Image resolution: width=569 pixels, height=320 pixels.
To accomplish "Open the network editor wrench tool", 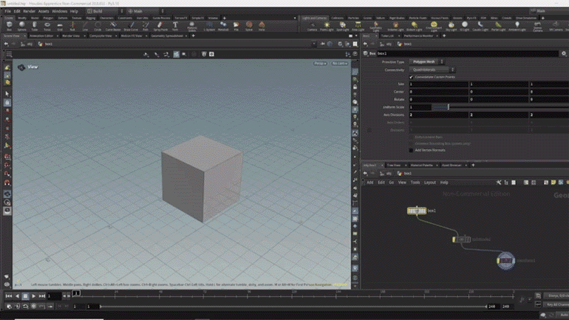I will pos(499,183).
